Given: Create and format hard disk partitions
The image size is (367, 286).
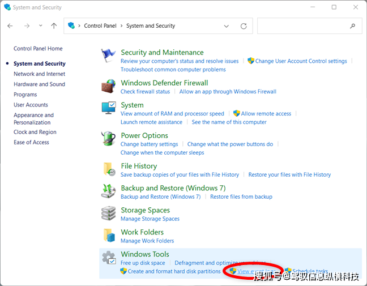Looking at the screenshot, I should [x=174, y=271].
